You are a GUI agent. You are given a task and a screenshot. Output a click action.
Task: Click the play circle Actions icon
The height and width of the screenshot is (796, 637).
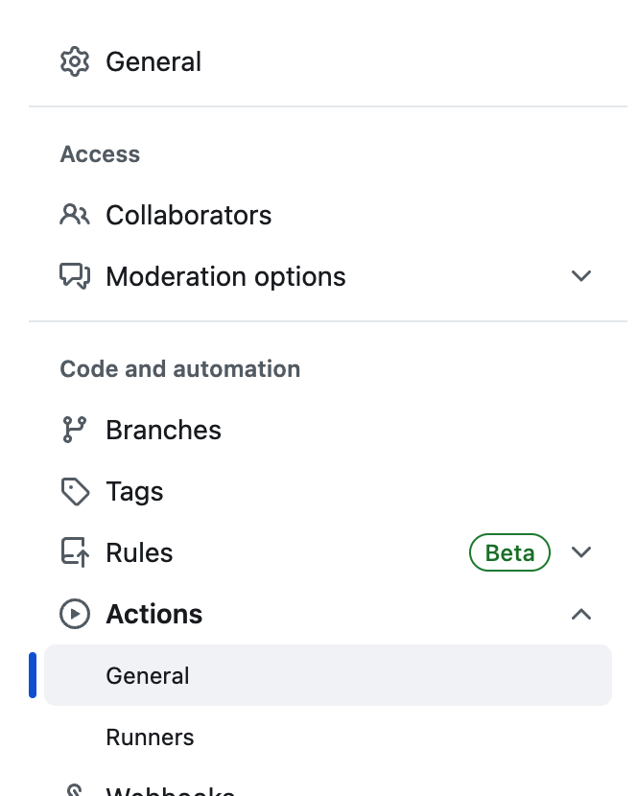(75, 614)
